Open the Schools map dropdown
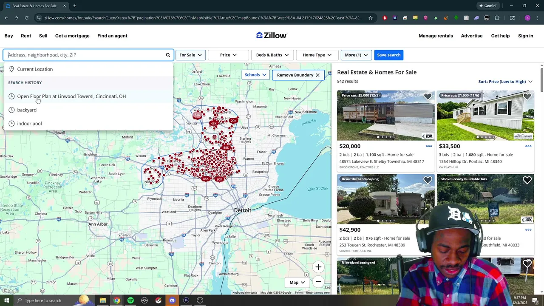Image resolution: width=544 pixels, height=306 pixels. point(255,75)
